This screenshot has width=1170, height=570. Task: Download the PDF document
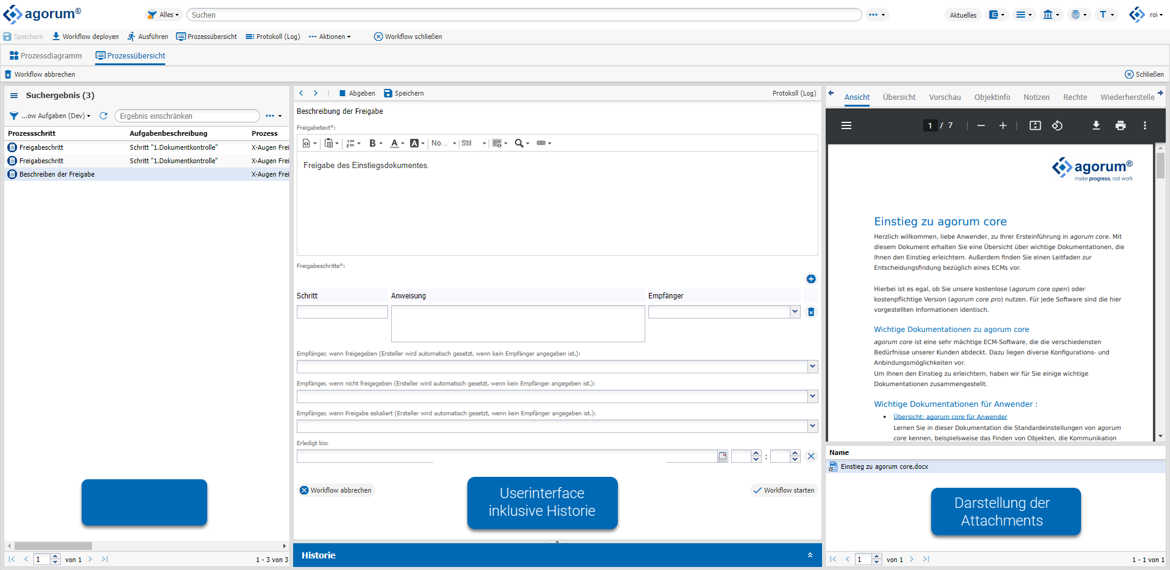point(1096,125)
